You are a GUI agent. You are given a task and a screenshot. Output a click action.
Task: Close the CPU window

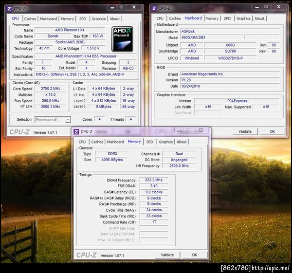[x=134, y=7]
